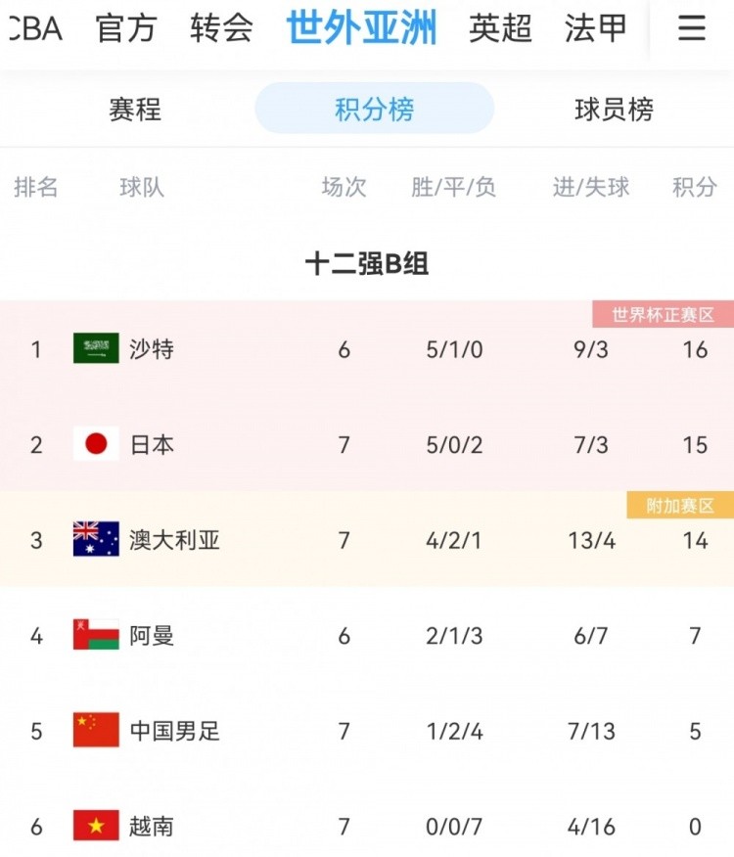Open the 法甲 category
The width and height of the screenshot is (734, 857).
(596, 28)
